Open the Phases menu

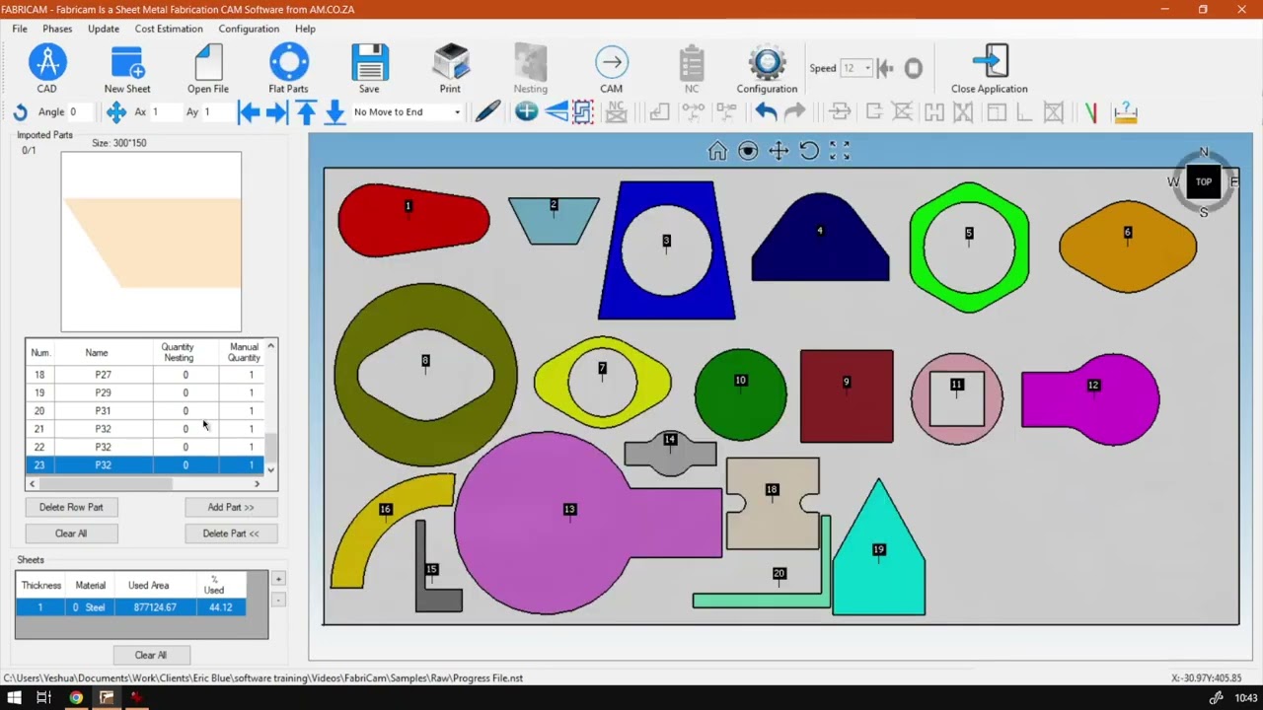(x=57, y=29)
